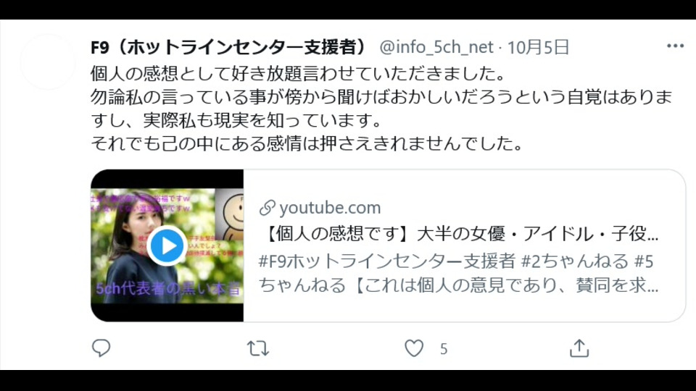Open the F9（ホットラインセンター支援者） display name
This screenshot has width=696, height=391.
point(230,47)
